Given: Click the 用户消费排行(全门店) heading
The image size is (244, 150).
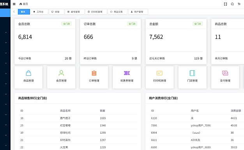Looking at the screenshot, I should [163, 98].
